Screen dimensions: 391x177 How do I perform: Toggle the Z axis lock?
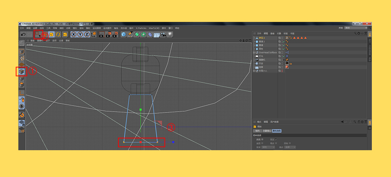[86, 35]
